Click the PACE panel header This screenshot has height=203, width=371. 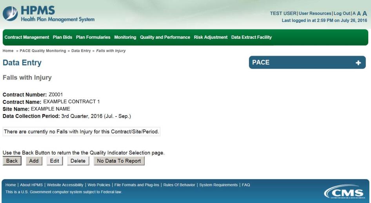[x=307, y=62]
